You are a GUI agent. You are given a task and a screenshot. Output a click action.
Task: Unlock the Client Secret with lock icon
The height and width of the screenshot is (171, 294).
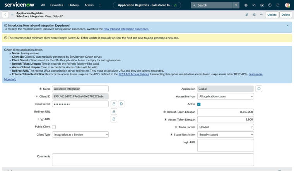click(114, 104)
